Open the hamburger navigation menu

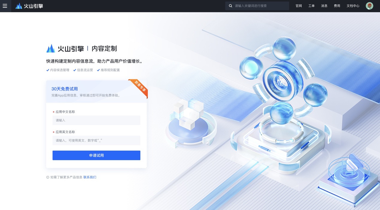pyautogui.click(x=5, y=6)
